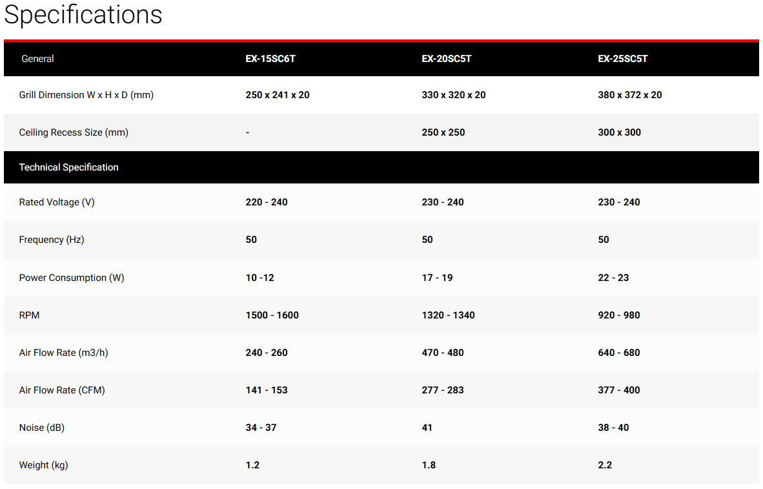Click the 300 x 300 ceiling recess value
Screen dimensions: 763x489
click(620, 132)
